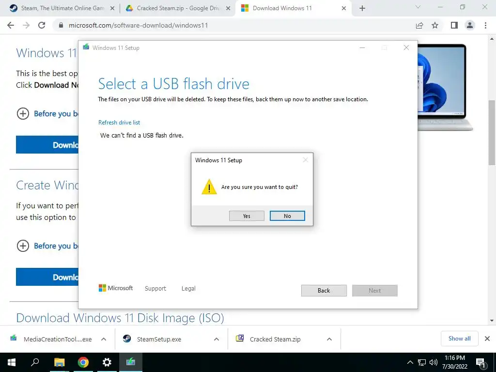Show all downloads

pos(459,339)
